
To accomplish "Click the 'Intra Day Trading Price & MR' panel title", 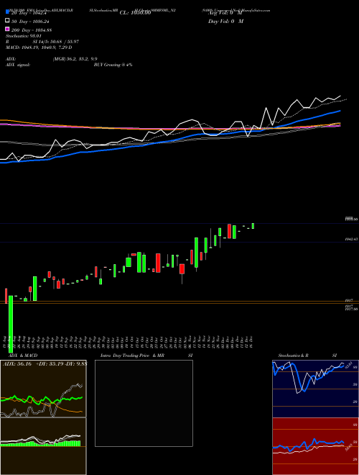I will point(132,356).
